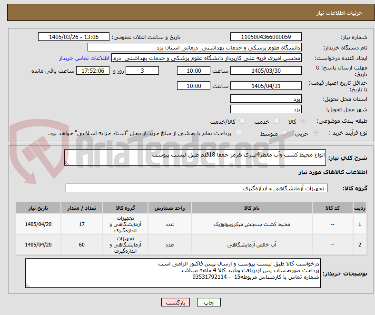Click the واحد شمارش column header
Screen dimensions: 375x315
169,208
